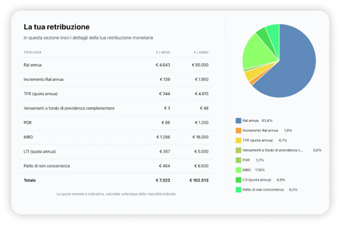Select the Totale yearly amount € 102.513
340x225 pixels.
pyautogui.click(x=199, y=180)
